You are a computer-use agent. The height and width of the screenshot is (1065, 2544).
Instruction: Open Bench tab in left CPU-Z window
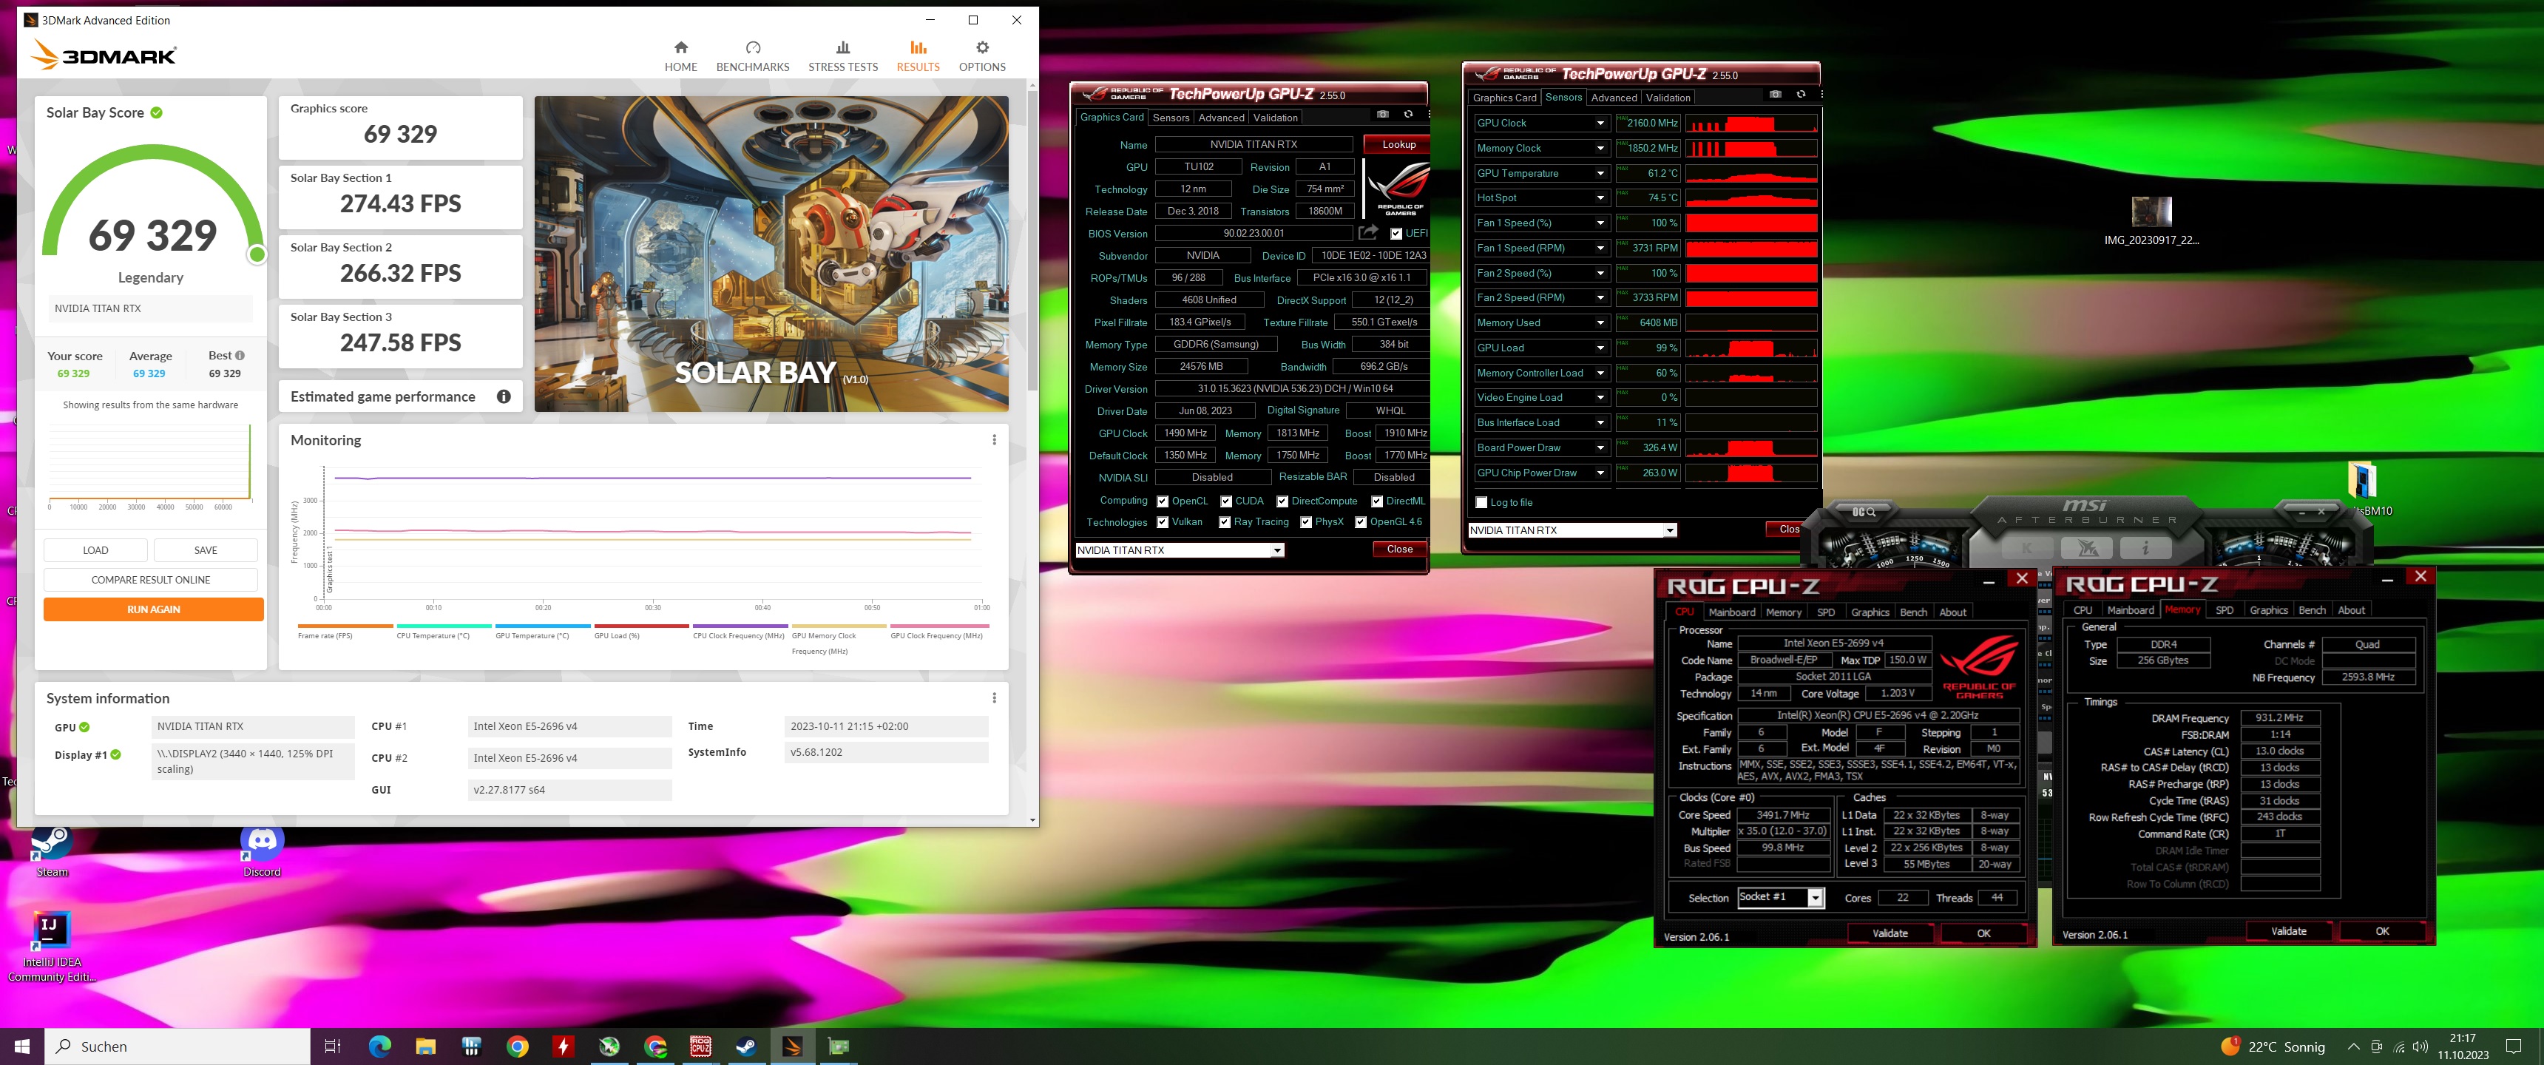click(1913, 612)
